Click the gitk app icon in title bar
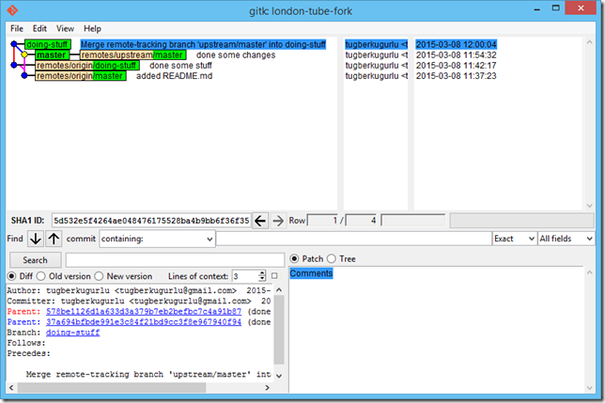Viewport: 605px width, 403px height. pyautogui.click(x=12, y=10)
